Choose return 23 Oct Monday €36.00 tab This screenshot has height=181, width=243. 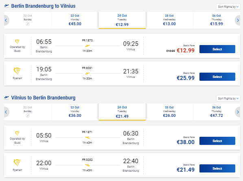tap(75, 112)
